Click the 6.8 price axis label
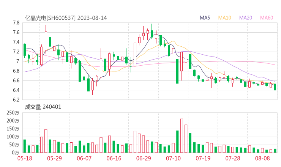 click(16, 71)
